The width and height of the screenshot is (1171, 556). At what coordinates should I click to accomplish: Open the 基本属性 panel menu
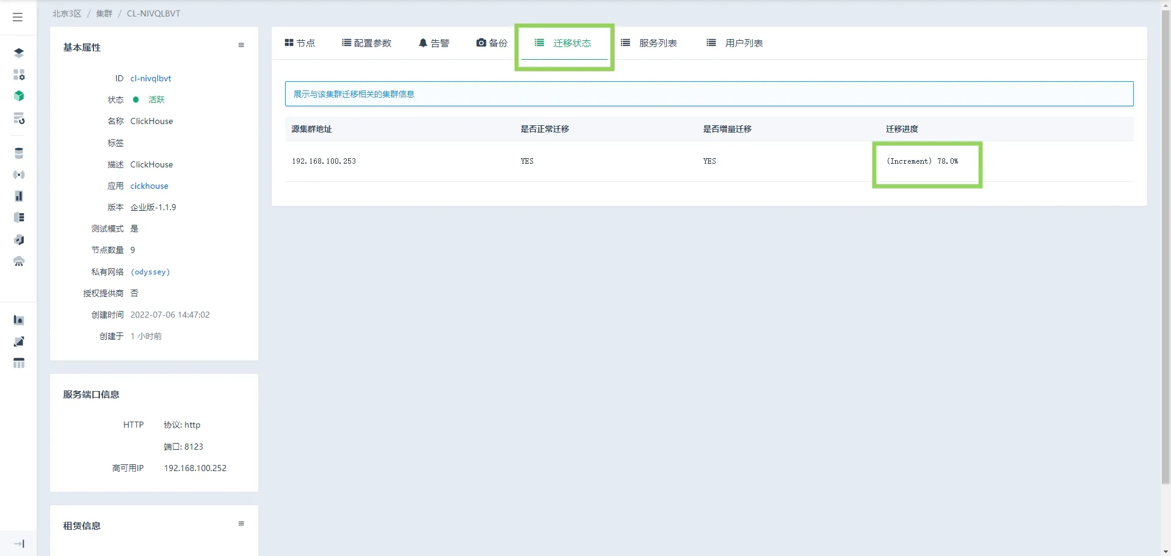[x=241, y=45]
